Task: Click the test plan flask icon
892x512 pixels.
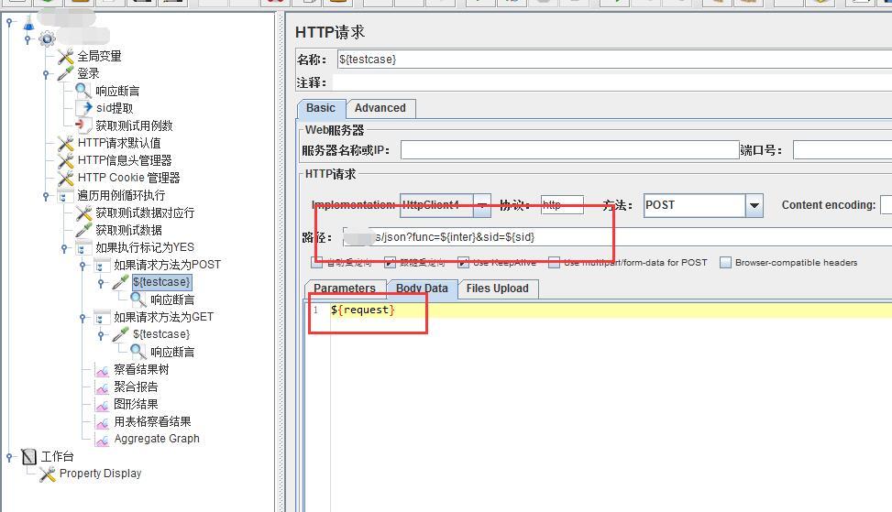Action: 28,23
